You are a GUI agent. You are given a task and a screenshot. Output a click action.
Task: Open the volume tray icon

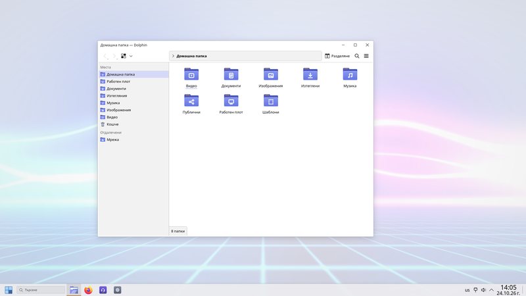[x=483, y=290]
